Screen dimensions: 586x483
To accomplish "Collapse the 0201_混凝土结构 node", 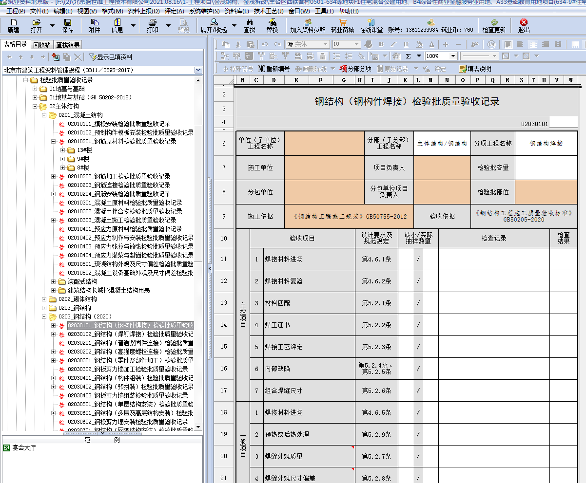I will click(x=44, y=115).
